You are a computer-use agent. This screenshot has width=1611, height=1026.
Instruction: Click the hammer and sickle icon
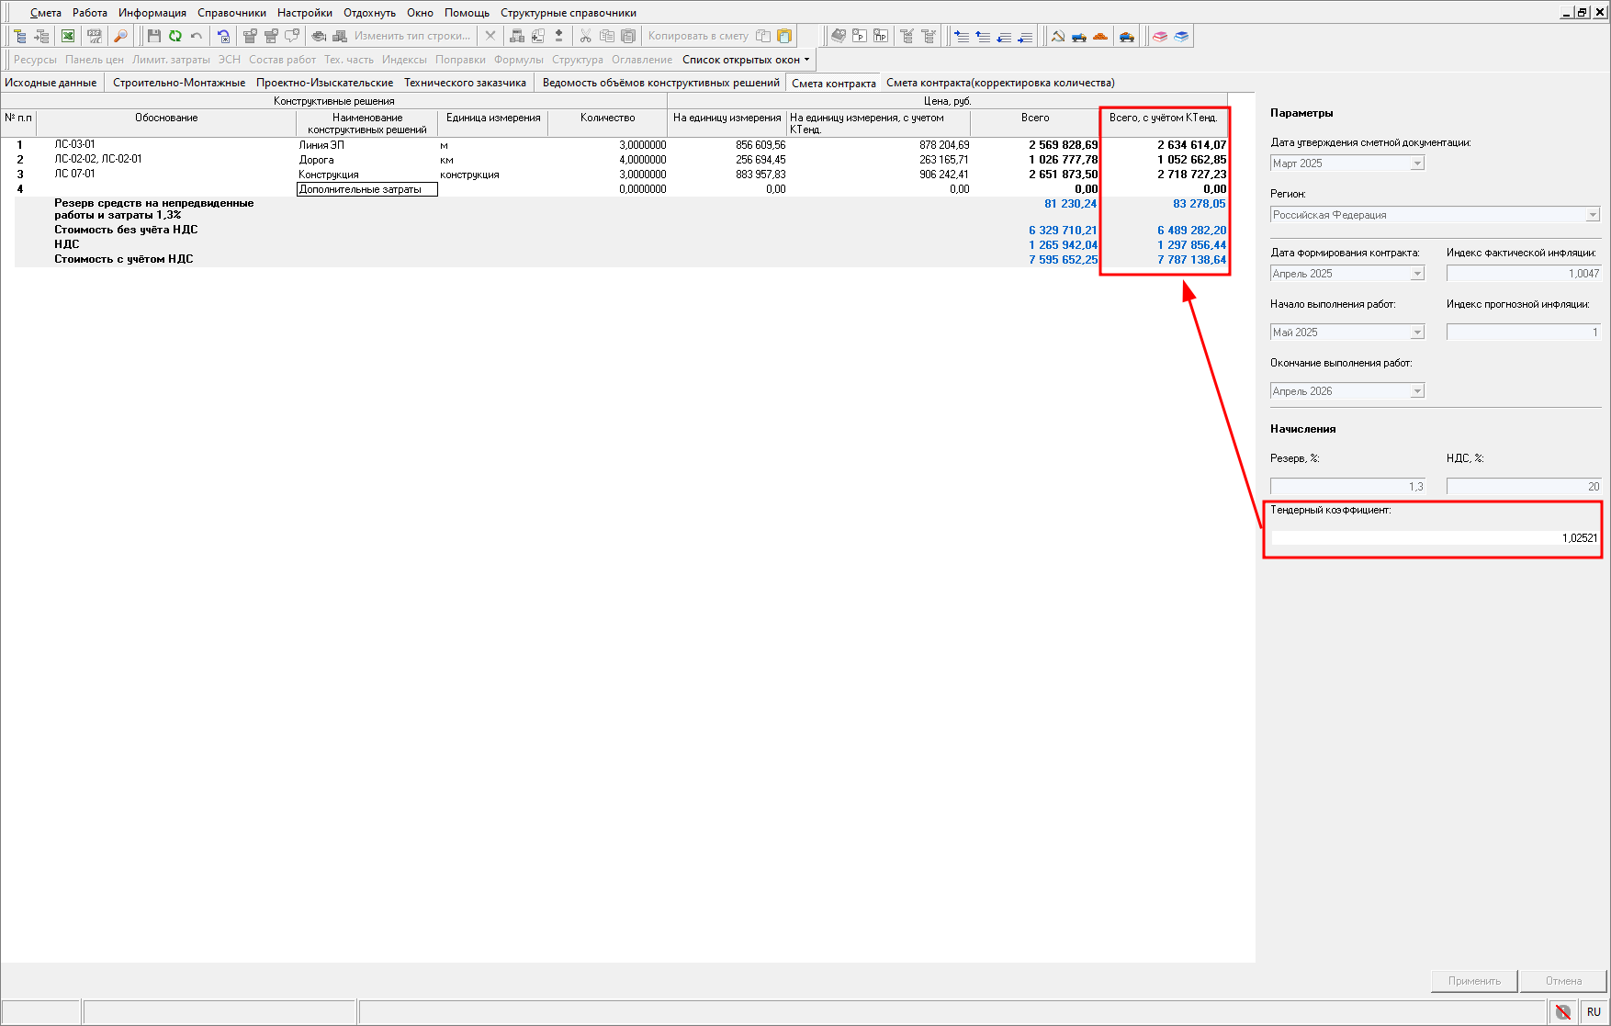pyautogui.click(x=1058, y=36)
